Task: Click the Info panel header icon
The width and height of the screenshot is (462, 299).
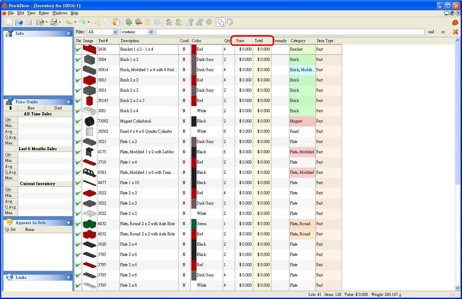Action: [x=9, y=33]
